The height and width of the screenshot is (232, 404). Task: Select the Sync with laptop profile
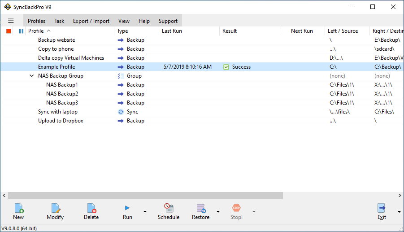[58, 112]
